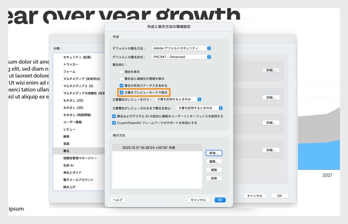Toggle 文書をプレビューモードで表示 checkbox
The width and height of the screenshot is (348, 224).
122,93
